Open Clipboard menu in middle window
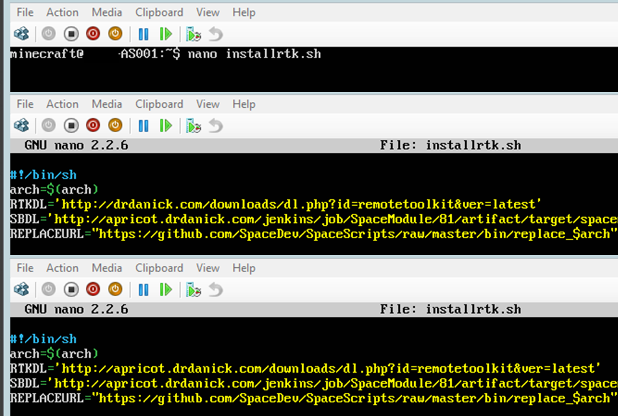This screenshot has height=416, width=618. (159, 104)
